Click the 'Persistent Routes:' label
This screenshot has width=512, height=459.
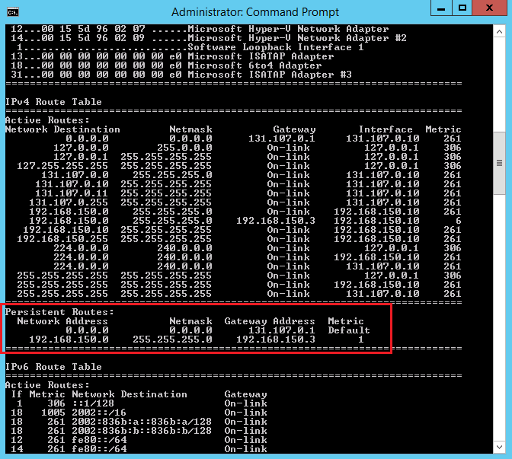59,312
